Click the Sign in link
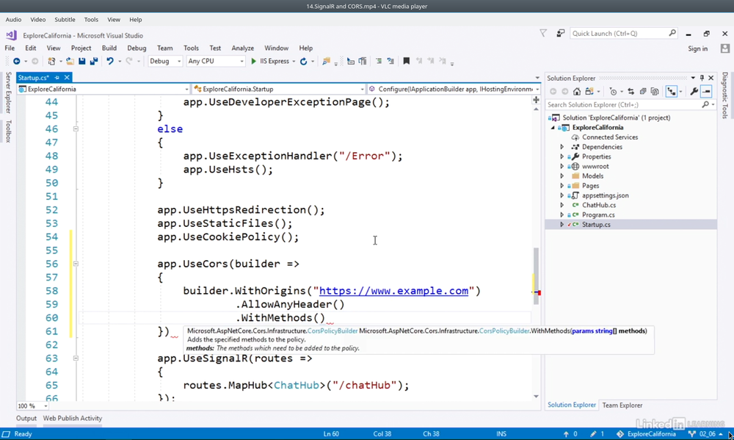The image size is (734, 440). click(697, 48)
